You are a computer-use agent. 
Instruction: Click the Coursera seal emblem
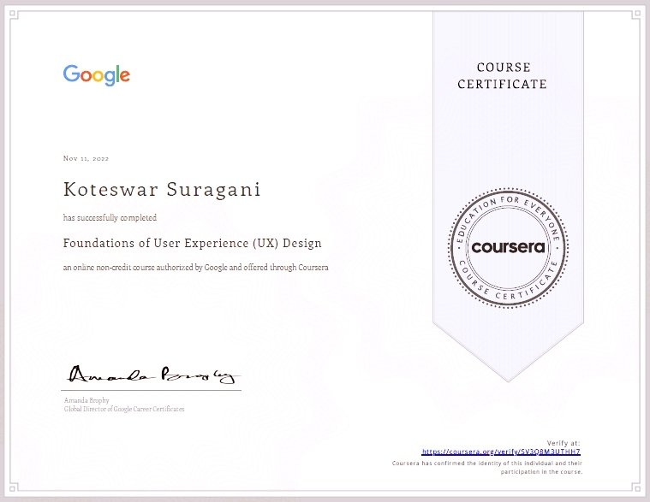(x=508, y=248)
